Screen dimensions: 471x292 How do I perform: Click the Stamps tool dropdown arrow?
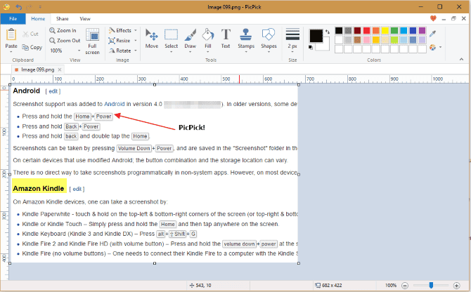point(246,52)
